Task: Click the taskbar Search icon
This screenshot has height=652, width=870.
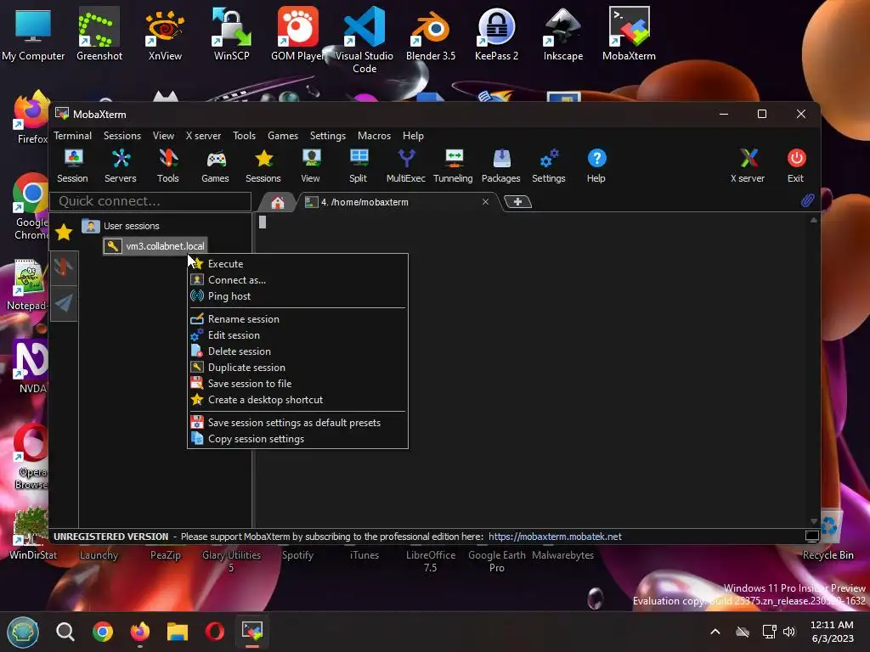Action: pos(65,632)
